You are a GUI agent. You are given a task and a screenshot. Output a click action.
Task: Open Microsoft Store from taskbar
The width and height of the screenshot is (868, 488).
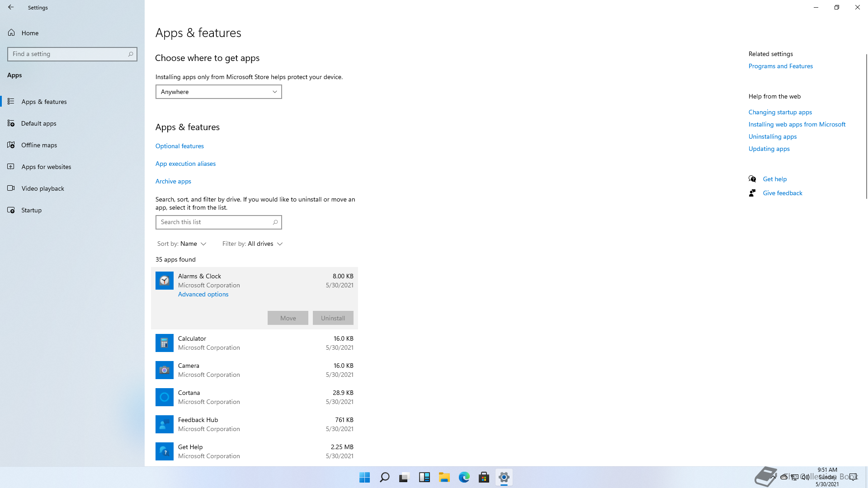[x=484, y=477]
